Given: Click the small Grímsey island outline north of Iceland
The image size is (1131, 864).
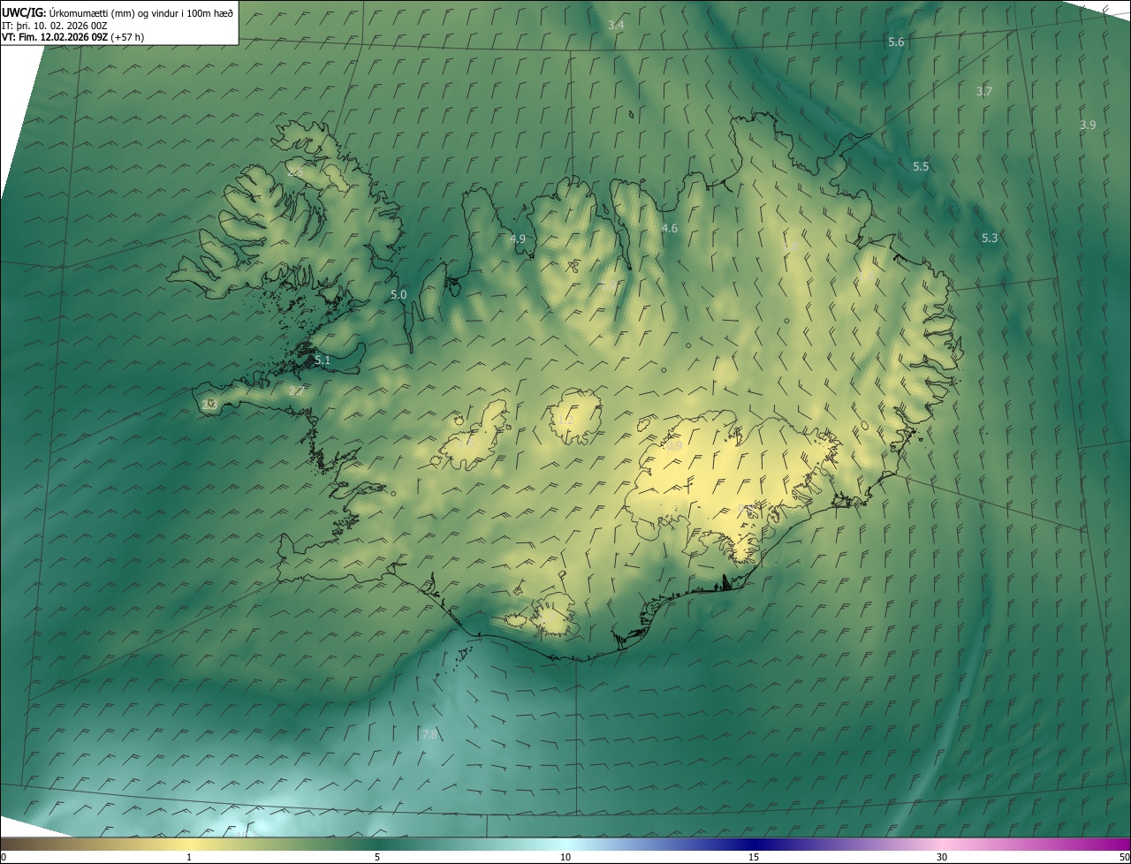Looking at the screenshot, I should tap(633, 113).
